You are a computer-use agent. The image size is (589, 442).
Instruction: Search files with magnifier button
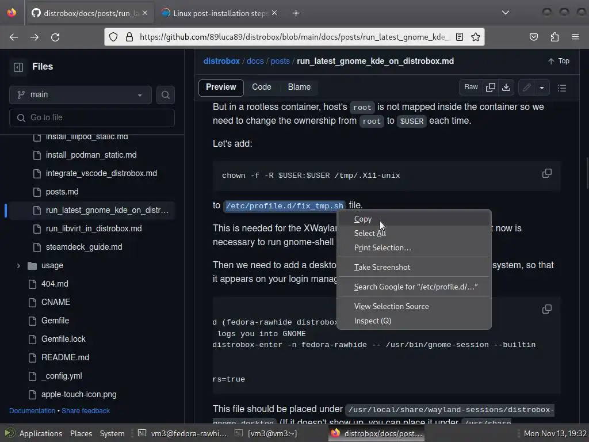165,95
